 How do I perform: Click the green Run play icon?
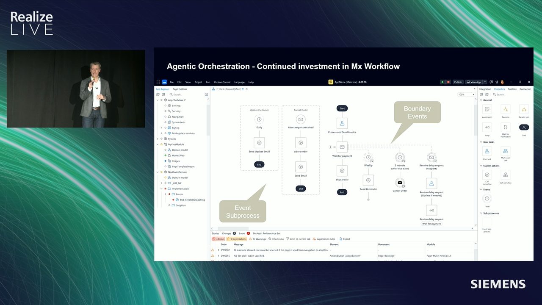click(442, 82)
